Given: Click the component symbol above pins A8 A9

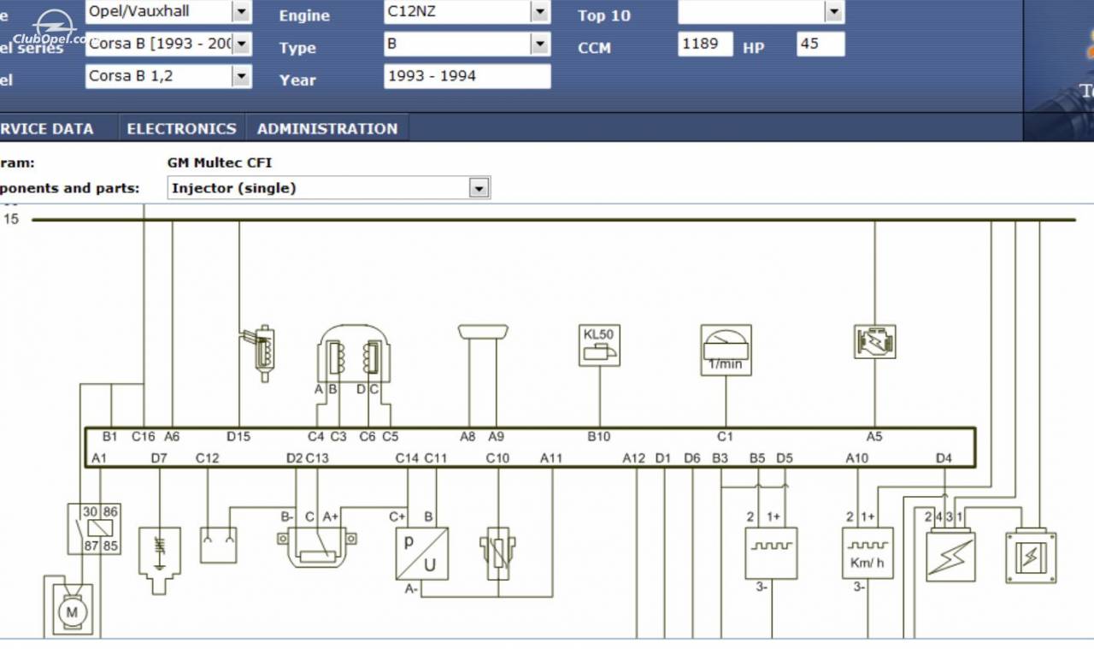Looking at the screenshot, I should pos(483,332).
